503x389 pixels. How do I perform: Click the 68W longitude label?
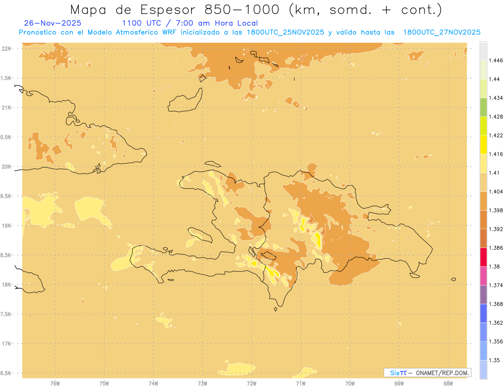pyautogui.click(x=448, y=384)
